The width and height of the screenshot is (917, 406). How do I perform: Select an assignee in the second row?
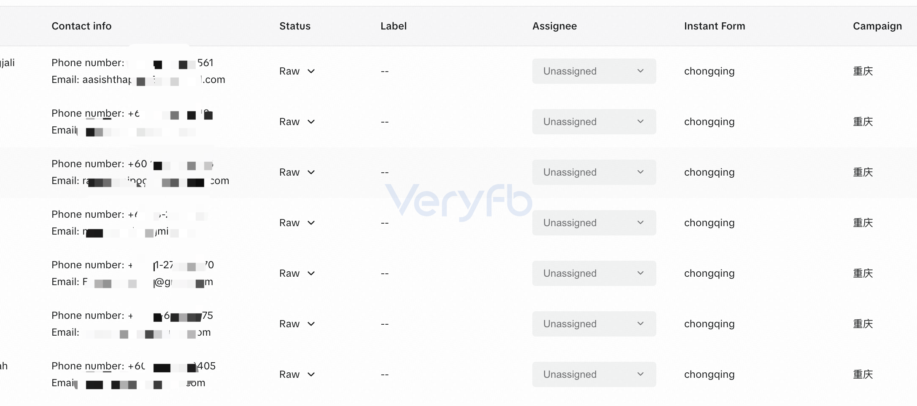coord(594,122)
